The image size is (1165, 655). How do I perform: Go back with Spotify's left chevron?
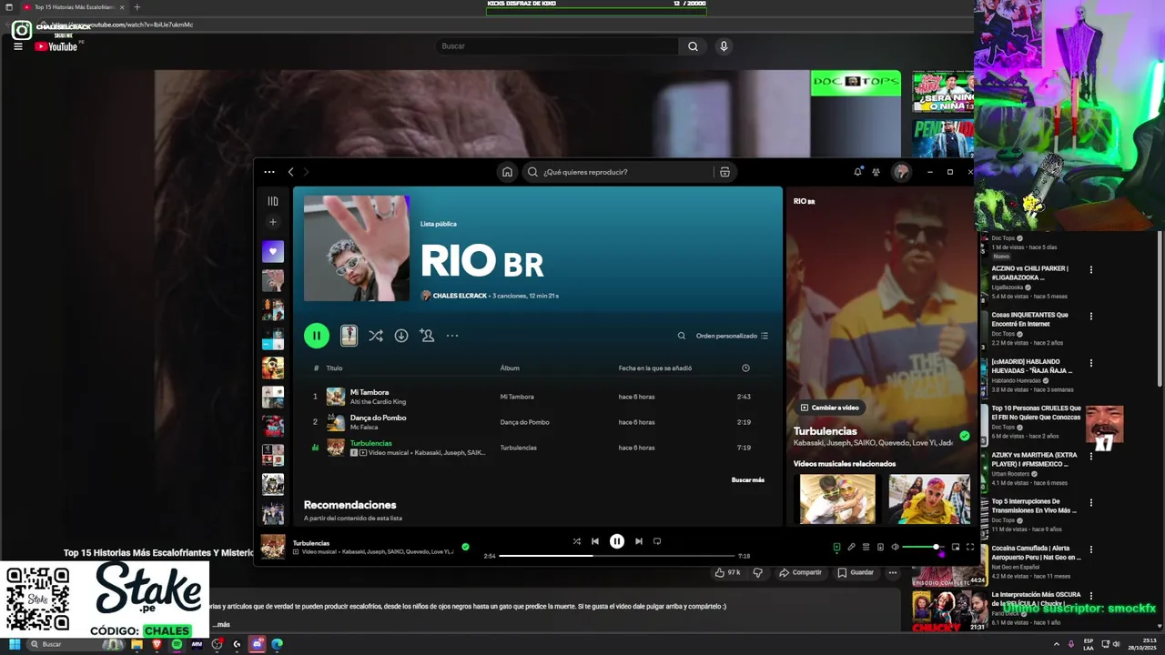pos(291,172)
